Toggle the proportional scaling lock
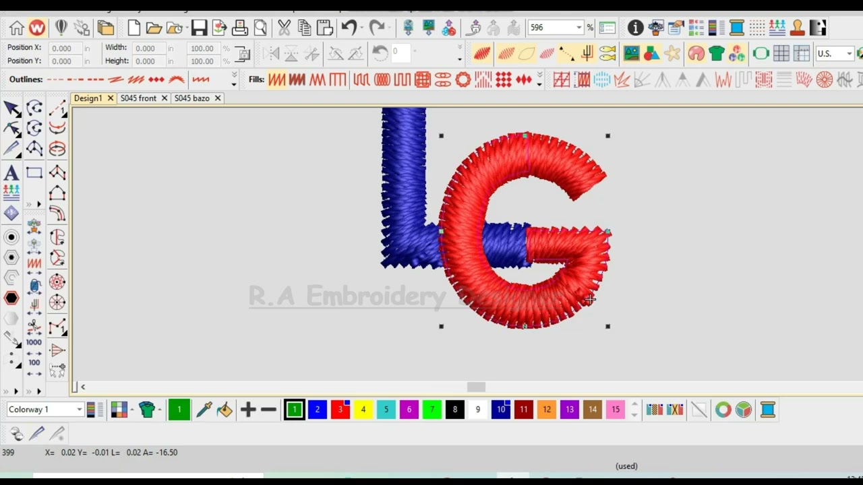Image resolution: width=863 pixels, height=485 pixels. 242,55
